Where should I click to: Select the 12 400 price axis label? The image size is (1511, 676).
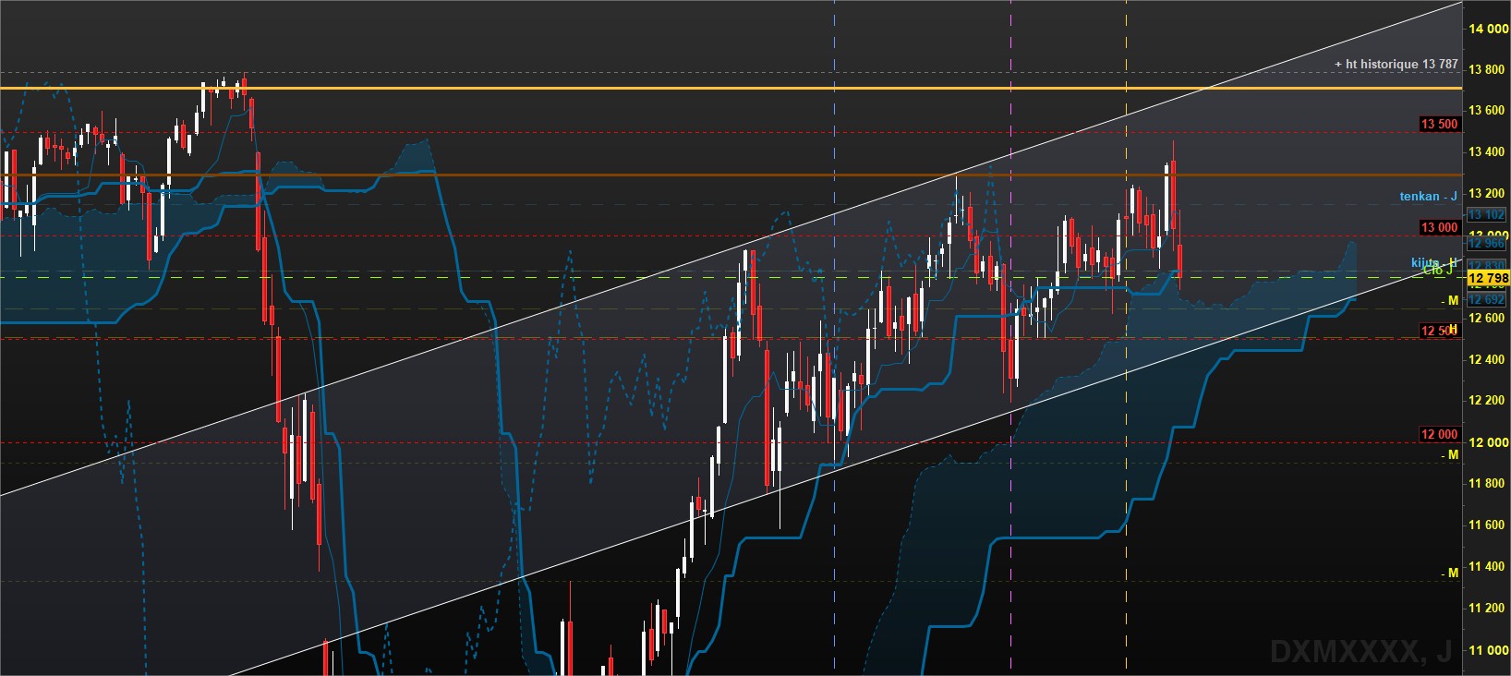tap(1486, 359)
